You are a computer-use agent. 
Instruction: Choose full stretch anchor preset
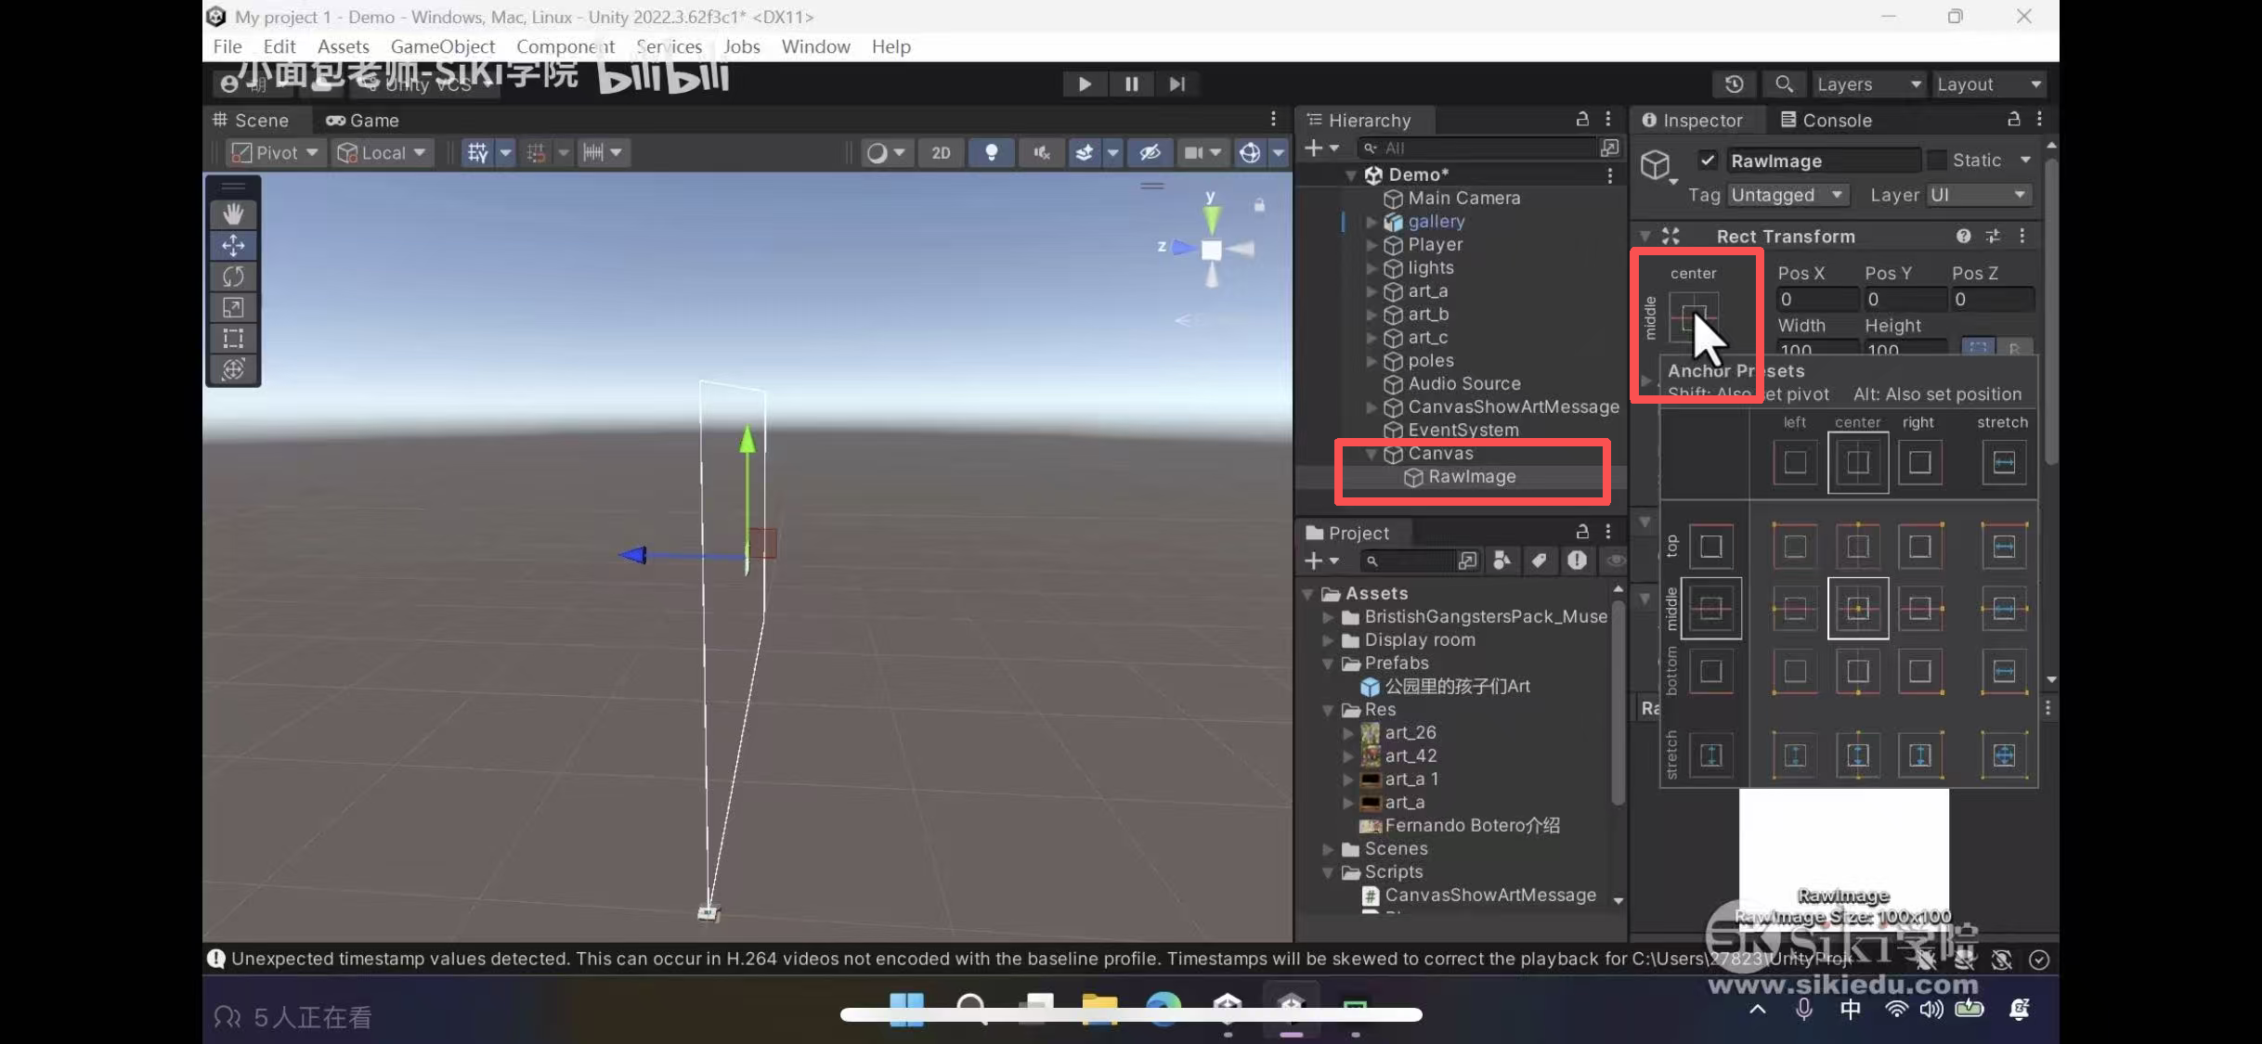(x=2003, y=755)
